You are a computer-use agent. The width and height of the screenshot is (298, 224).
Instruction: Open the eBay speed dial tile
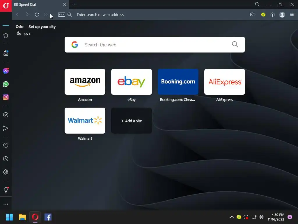click(132, 82)
